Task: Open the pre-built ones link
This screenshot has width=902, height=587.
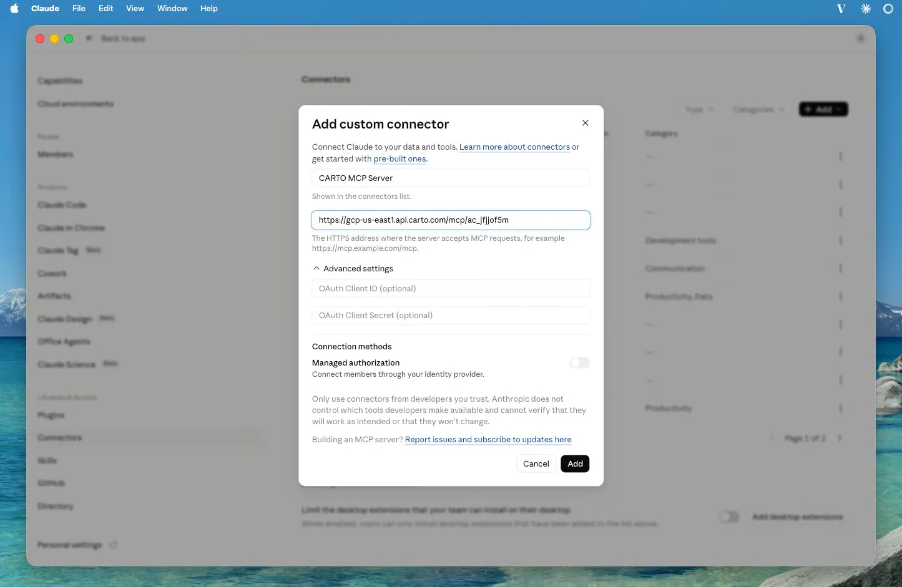Action: pyautogui.click(x=400, y=159)
